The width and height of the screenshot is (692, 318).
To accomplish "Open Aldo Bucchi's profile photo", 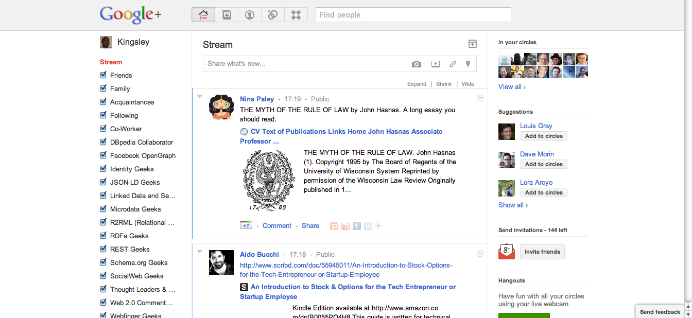I will (221, 262).
